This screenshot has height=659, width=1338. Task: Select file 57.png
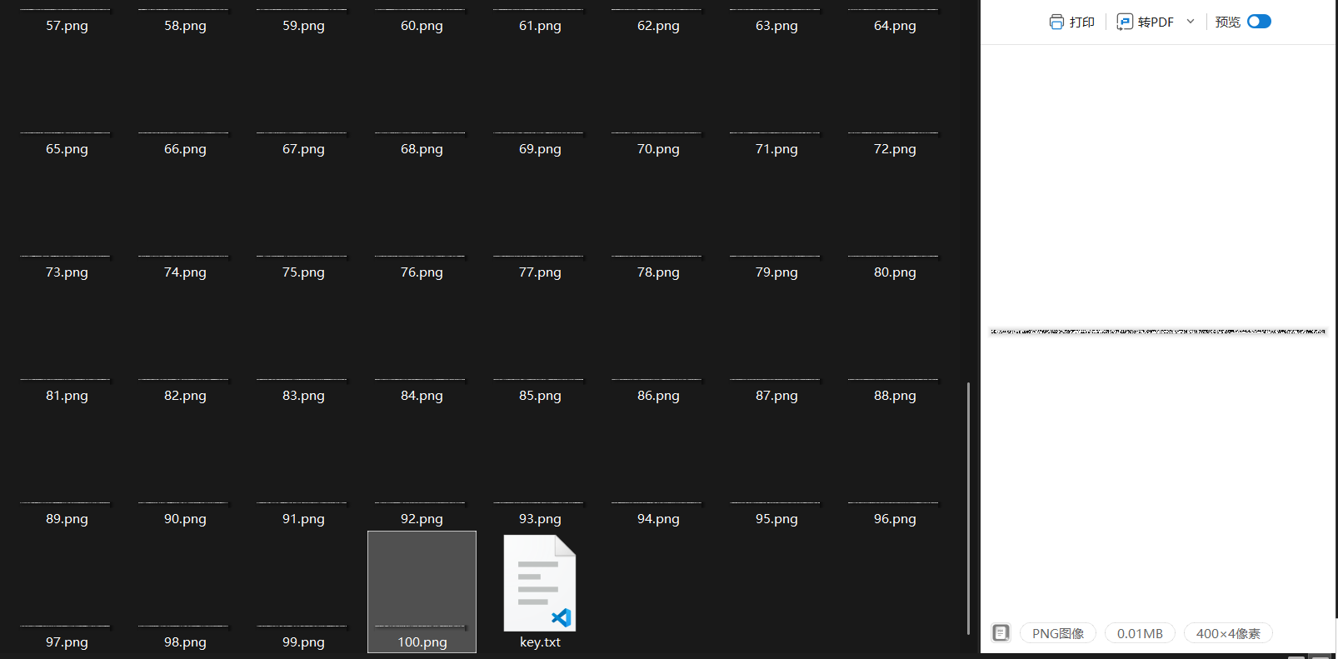point(67,26)
